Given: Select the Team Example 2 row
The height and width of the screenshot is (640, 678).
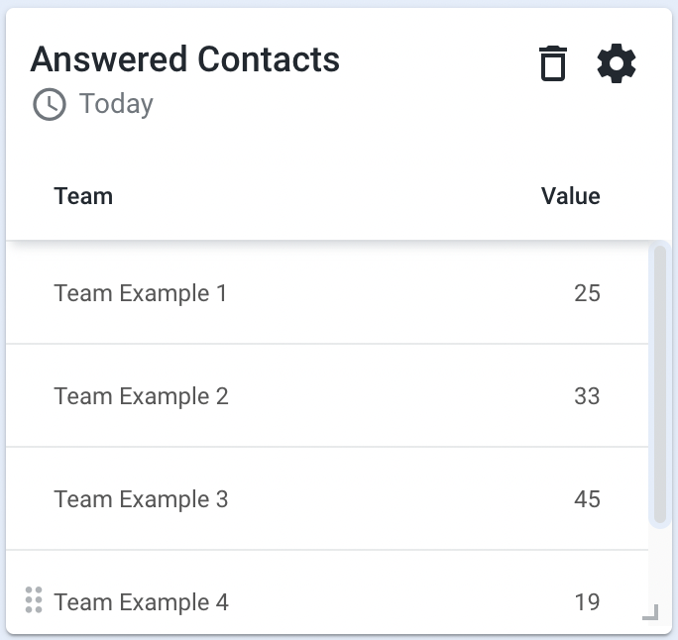Looking at the screenshot, I should click(x=327, y=395).
